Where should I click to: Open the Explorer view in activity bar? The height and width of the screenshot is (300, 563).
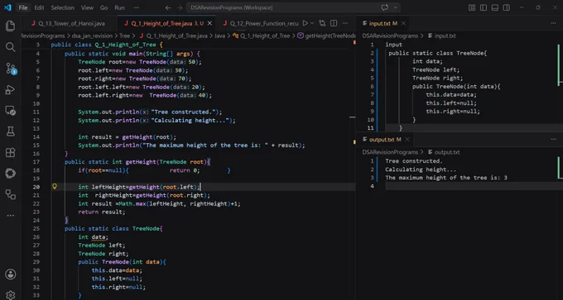pyautogui.click(x=11, y=26)
